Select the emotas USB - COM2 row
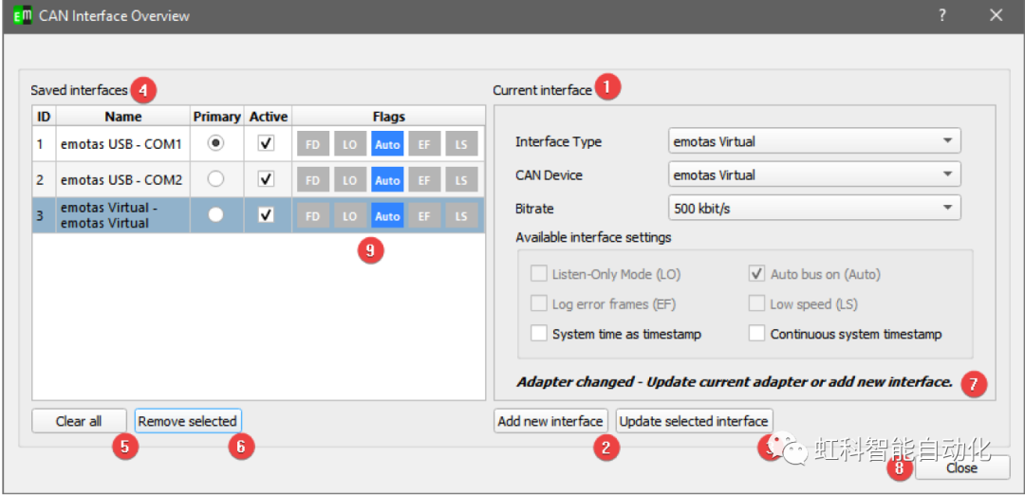Screen dimensions: 1025x495 point(121,179)
